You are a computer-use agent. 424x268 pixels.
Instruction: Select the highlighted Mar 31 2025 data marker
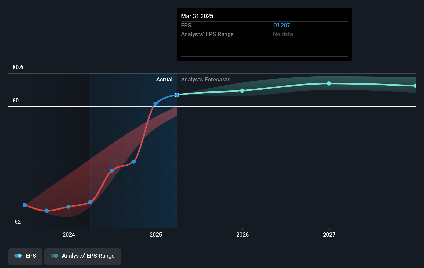(x=177, y=95)
